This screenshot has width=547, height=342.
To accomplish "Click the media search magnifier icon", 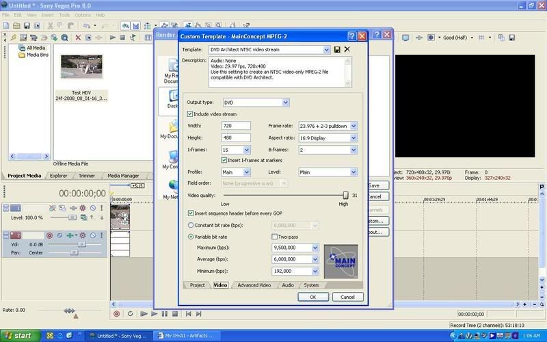I will tap(64, 38).
